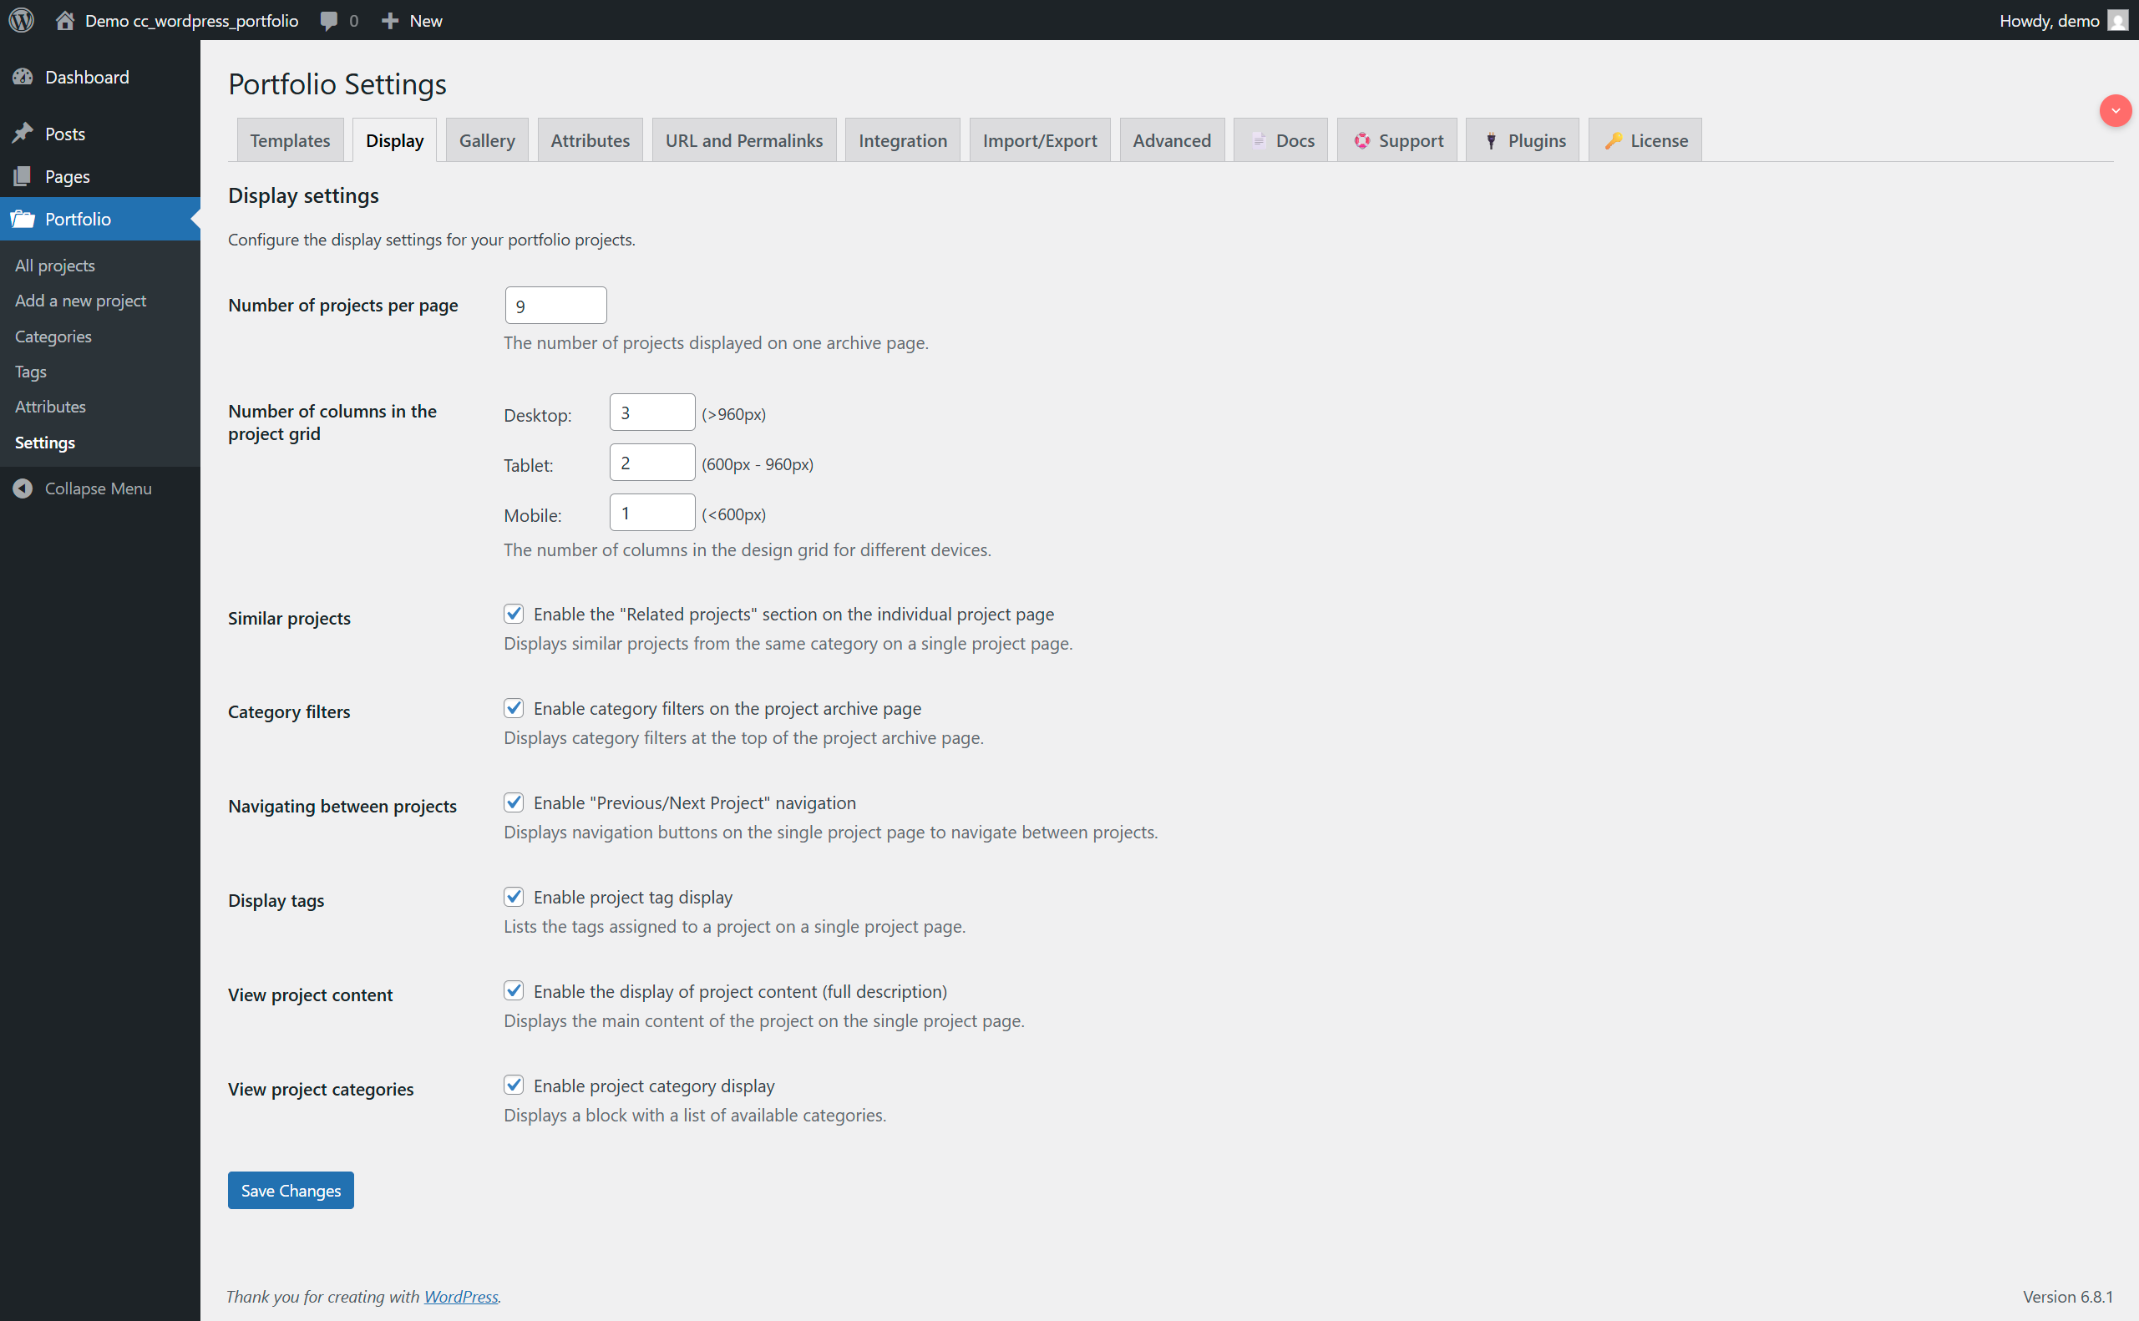Disable Previous/Next Project navigation
The width and height of the screenshot is (2139, 1321).
tap(514, 802)
